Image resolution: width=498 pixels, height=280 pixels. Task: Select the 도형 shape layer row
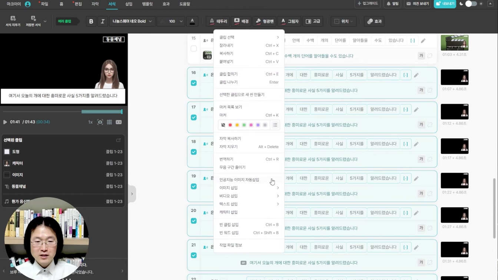coord(63,151)
